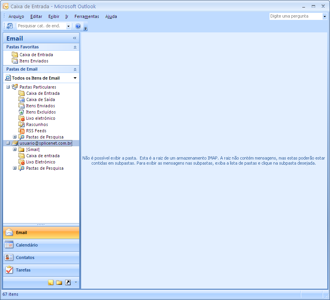Select Caixa de Entrada under Pastas Particulares

pyautogui.click(x=43, y=93)
